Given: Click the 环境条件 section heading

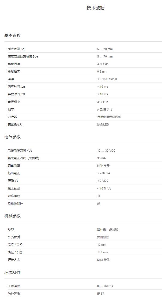Looking at the screenshot, I should pyautogui.click(x=13, y=273).
